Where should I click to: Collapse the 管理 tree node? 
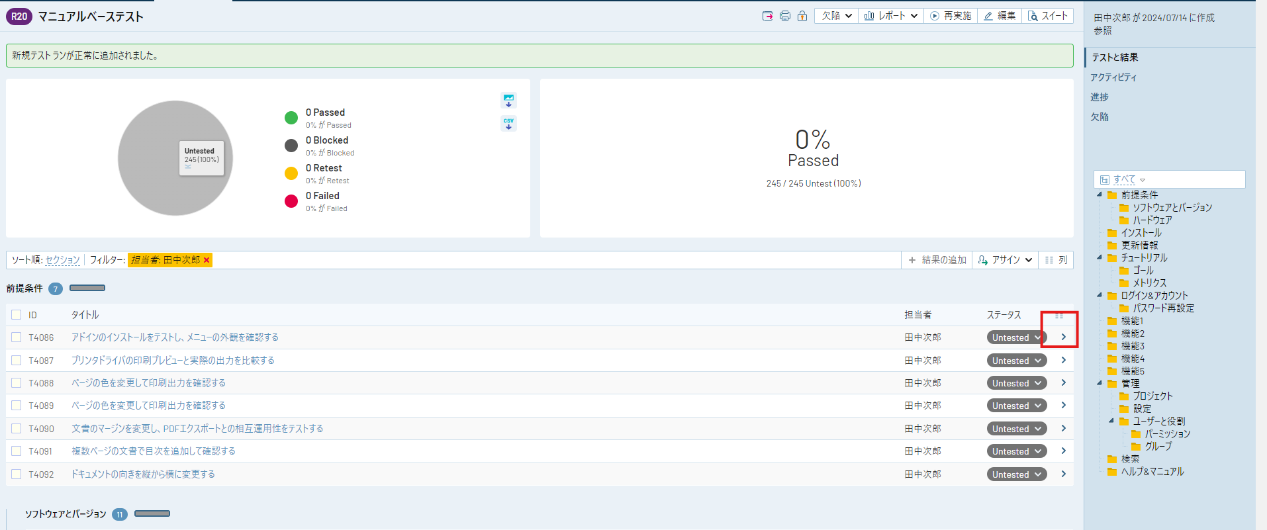pos(1100,383)
